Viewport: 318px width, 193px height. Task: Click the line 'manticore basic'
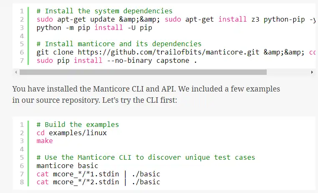coord(67,166)
